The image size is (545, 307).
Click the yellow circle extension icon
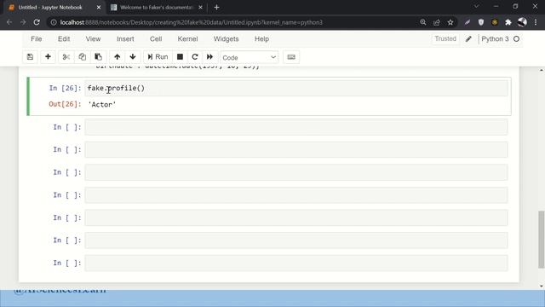[x=495, y=22]
